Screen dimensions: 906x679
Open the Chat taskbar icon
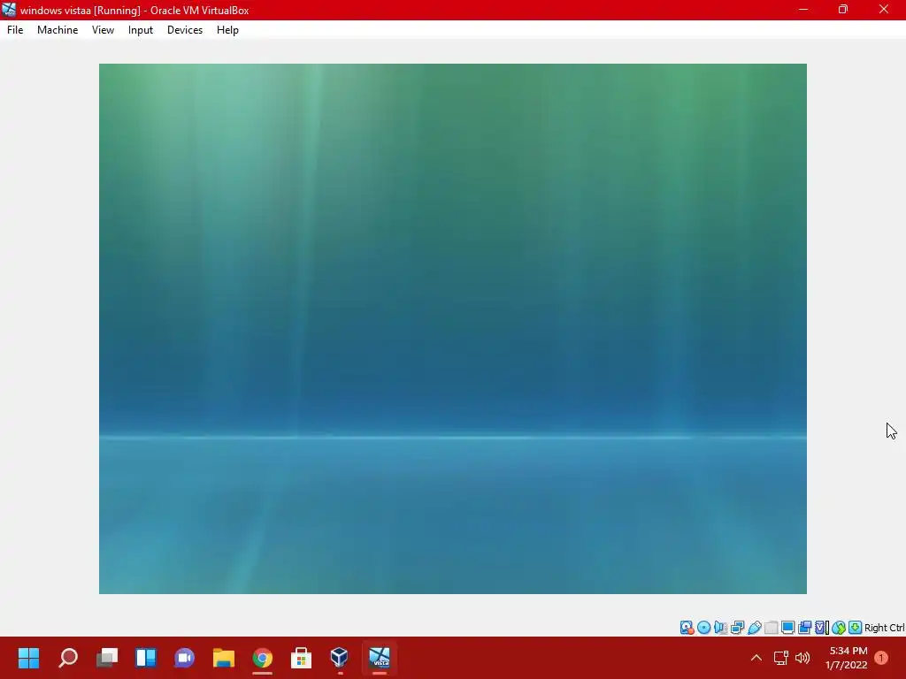point(184,658)
